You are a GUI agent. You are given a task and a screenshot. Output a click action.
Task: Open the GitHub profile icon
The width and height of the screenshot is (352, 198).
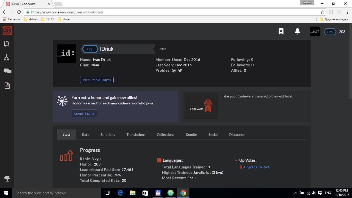click(x=174, y=71)
